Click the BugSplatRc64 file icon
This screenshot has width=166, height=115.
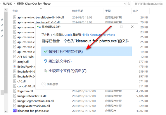click(15, 76)
